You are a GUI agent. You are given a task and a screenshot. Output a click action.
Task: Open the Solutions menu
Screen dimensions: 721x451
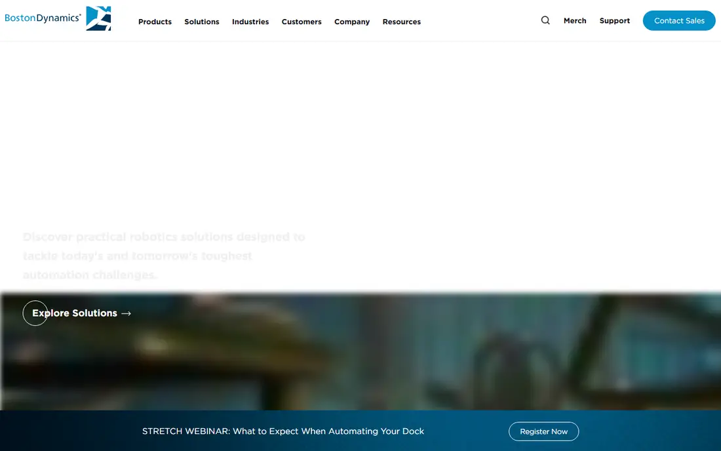point(202,22)
